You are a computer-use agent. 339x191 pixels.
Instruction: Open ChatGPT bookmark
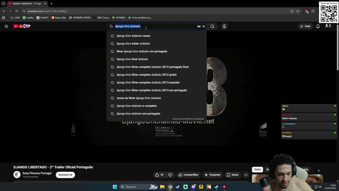43,18
